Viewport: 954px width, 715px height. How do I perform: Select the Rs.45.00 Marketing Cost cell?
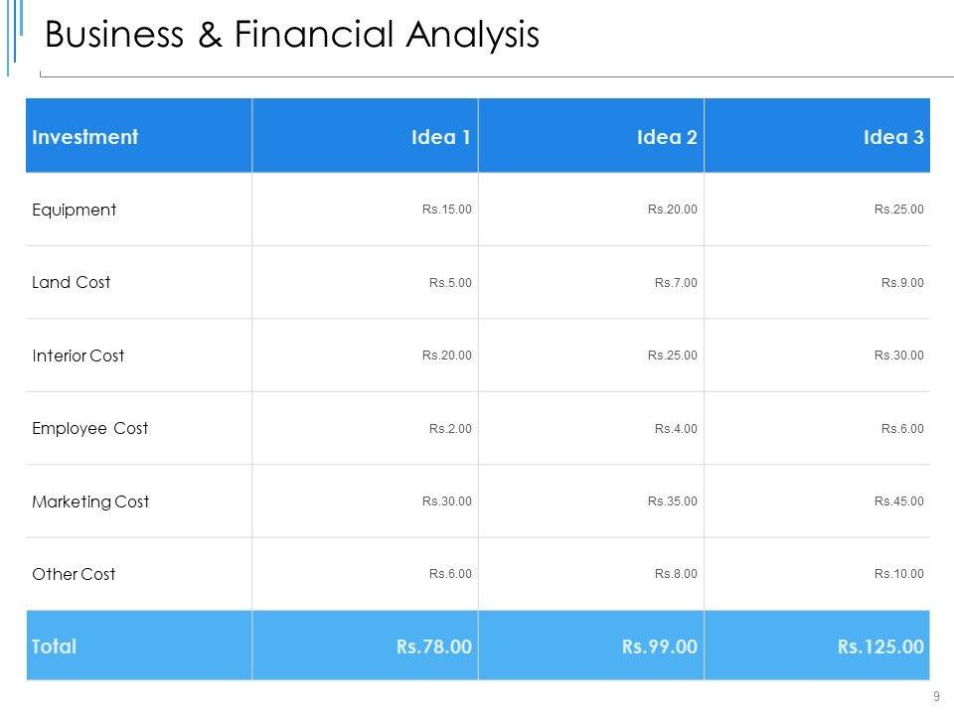tap(898, 501)
